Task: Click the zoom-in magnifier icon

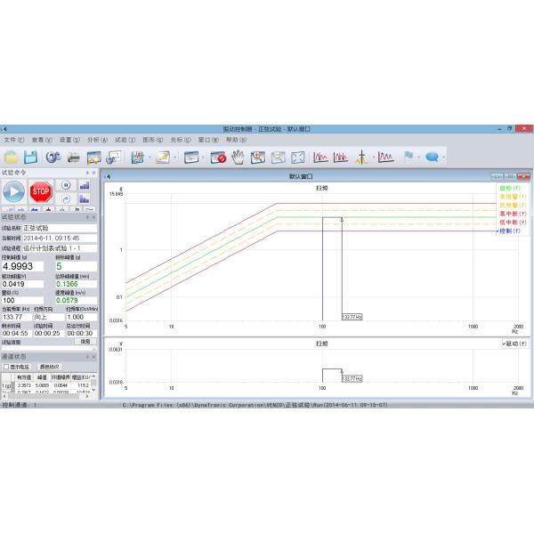Action: (258, 158)
